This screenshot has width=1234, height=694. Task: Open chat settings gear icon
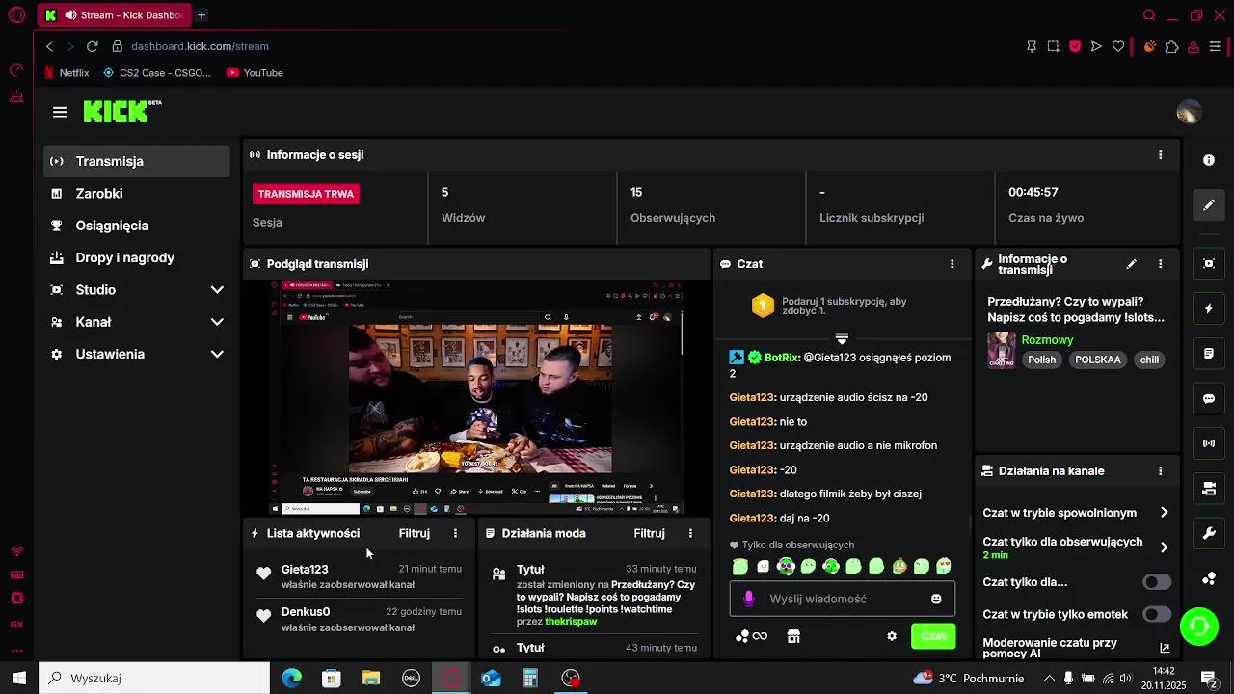point(892,636)
